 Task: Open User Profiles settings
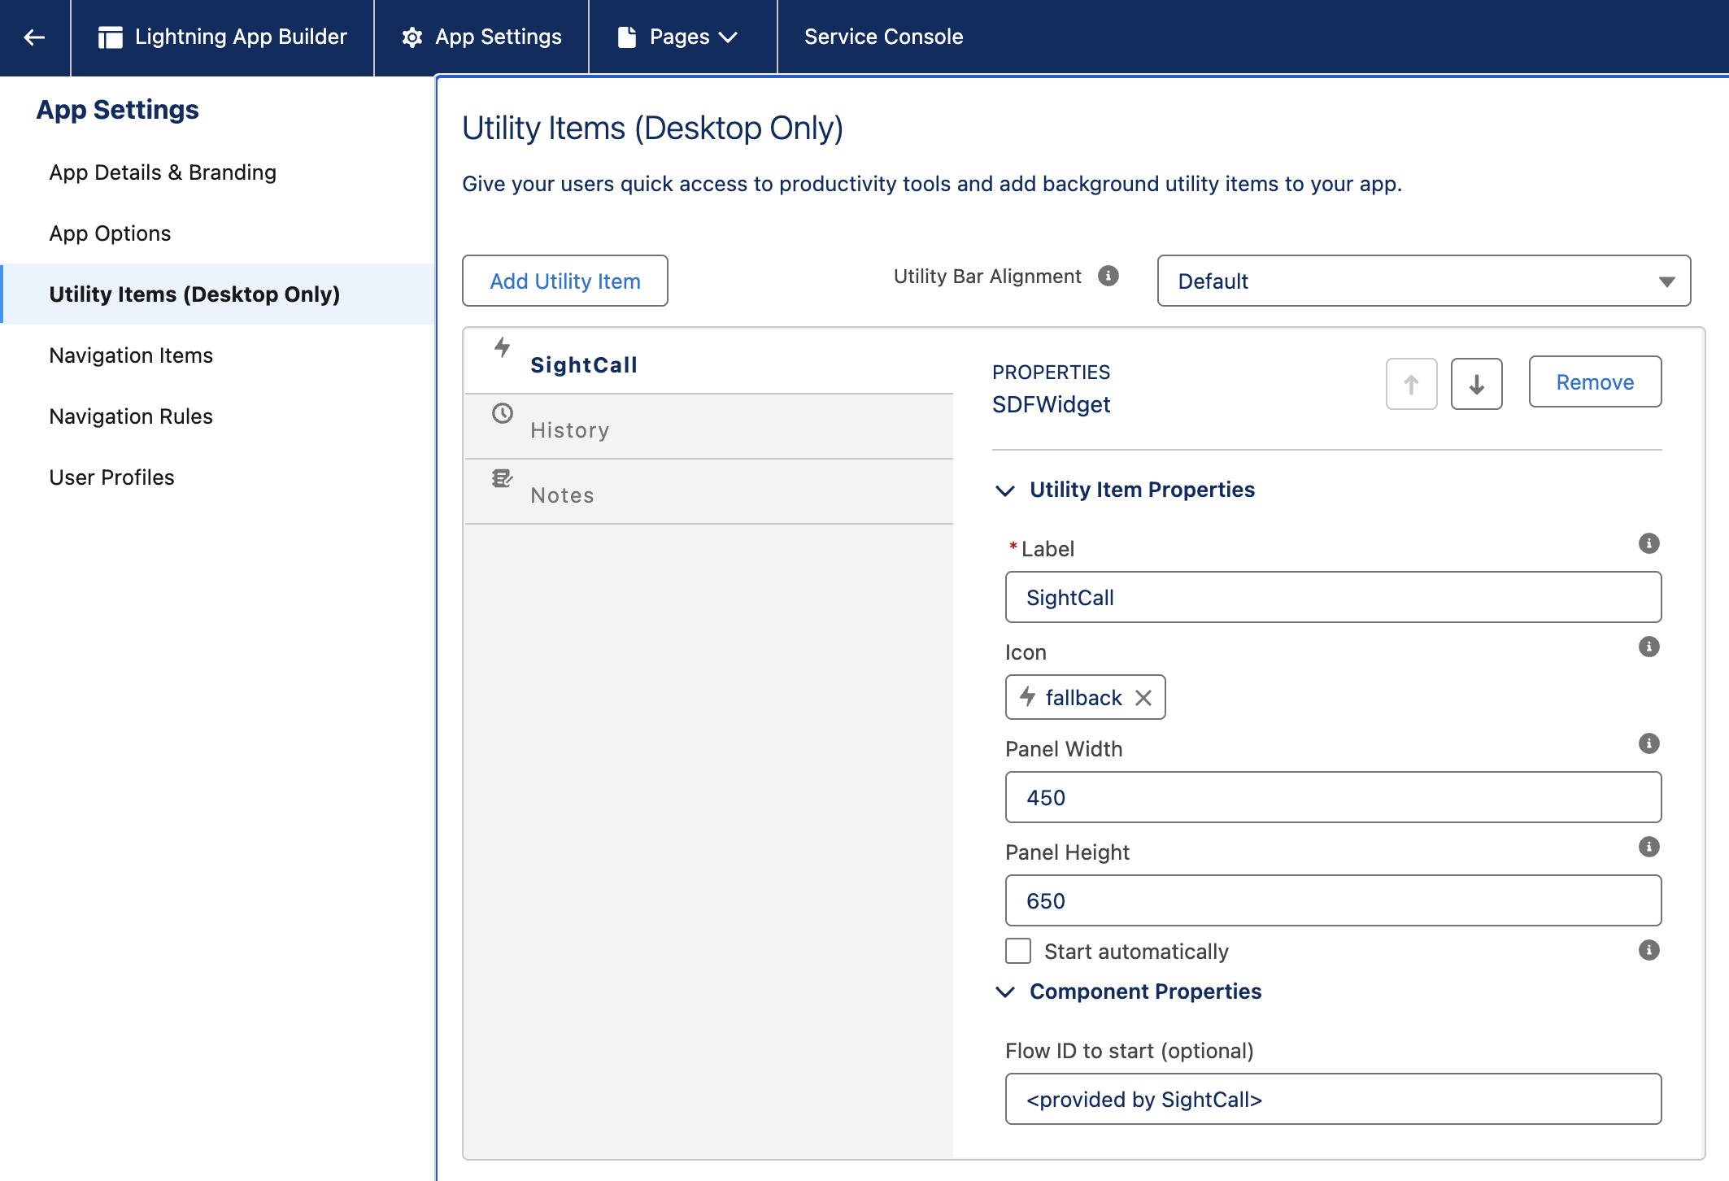tap(111, 477)
